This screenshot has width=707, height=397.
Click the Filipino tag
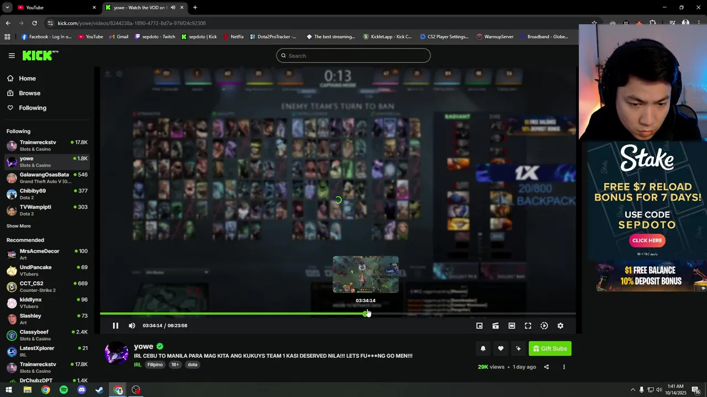155,364
